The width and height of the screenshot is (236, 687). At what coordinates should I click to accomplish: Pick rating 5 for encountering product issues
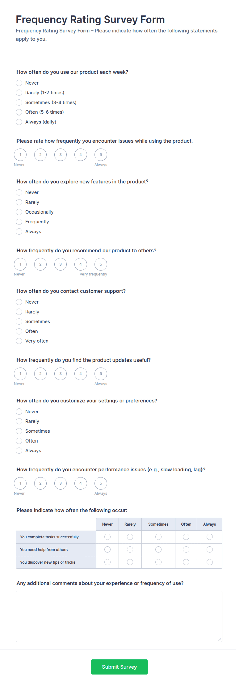[x=101, y=155]
